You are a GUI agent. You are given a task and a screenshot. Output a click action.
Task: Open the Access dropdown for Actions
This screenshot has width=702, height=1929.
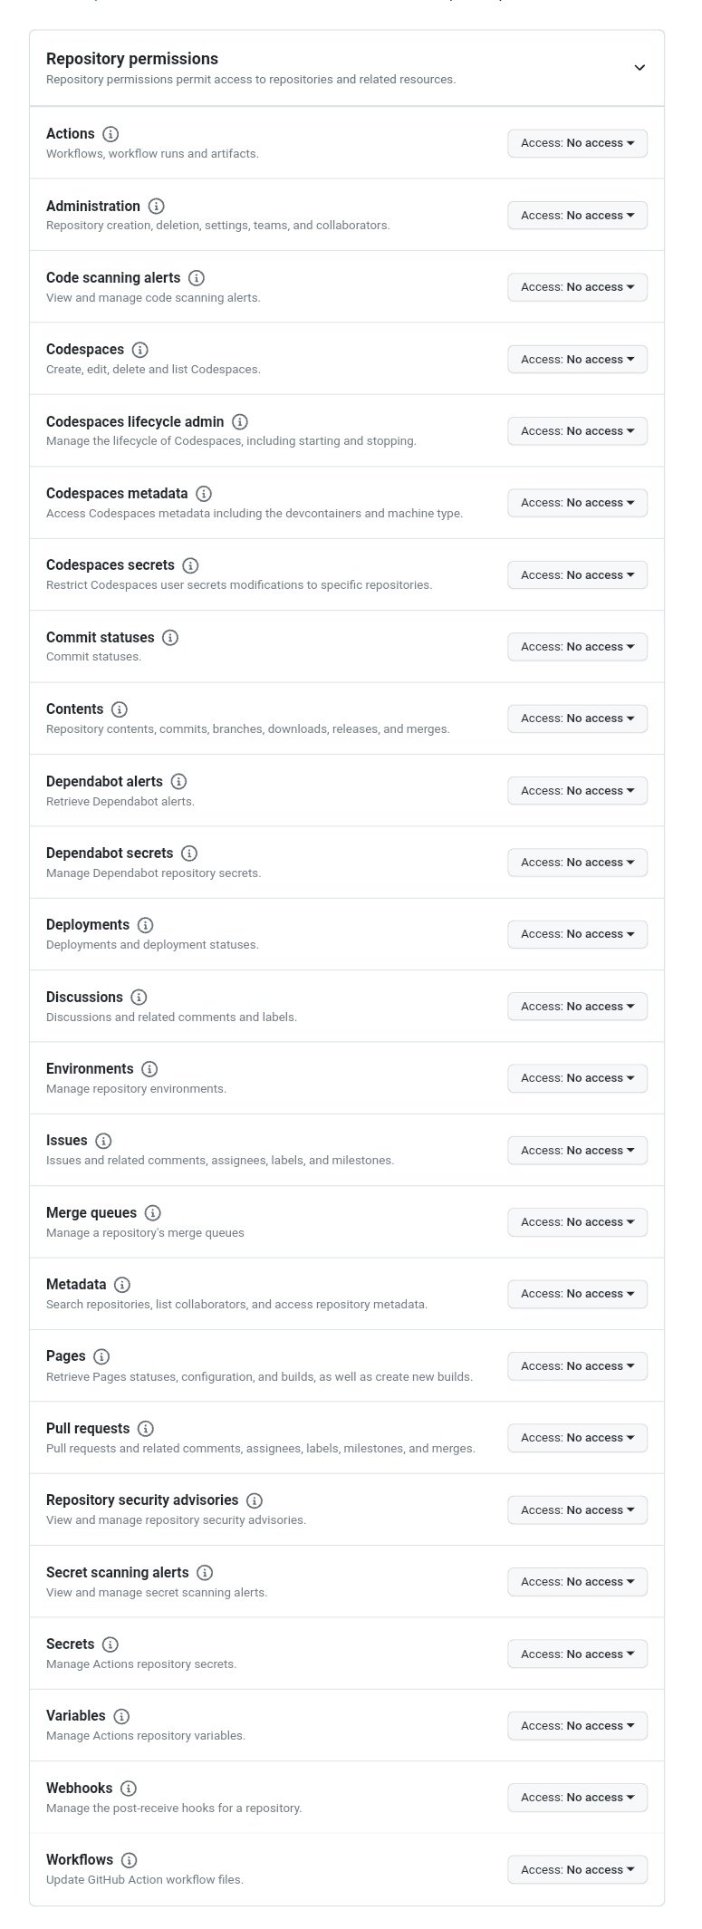pos(577,143)
